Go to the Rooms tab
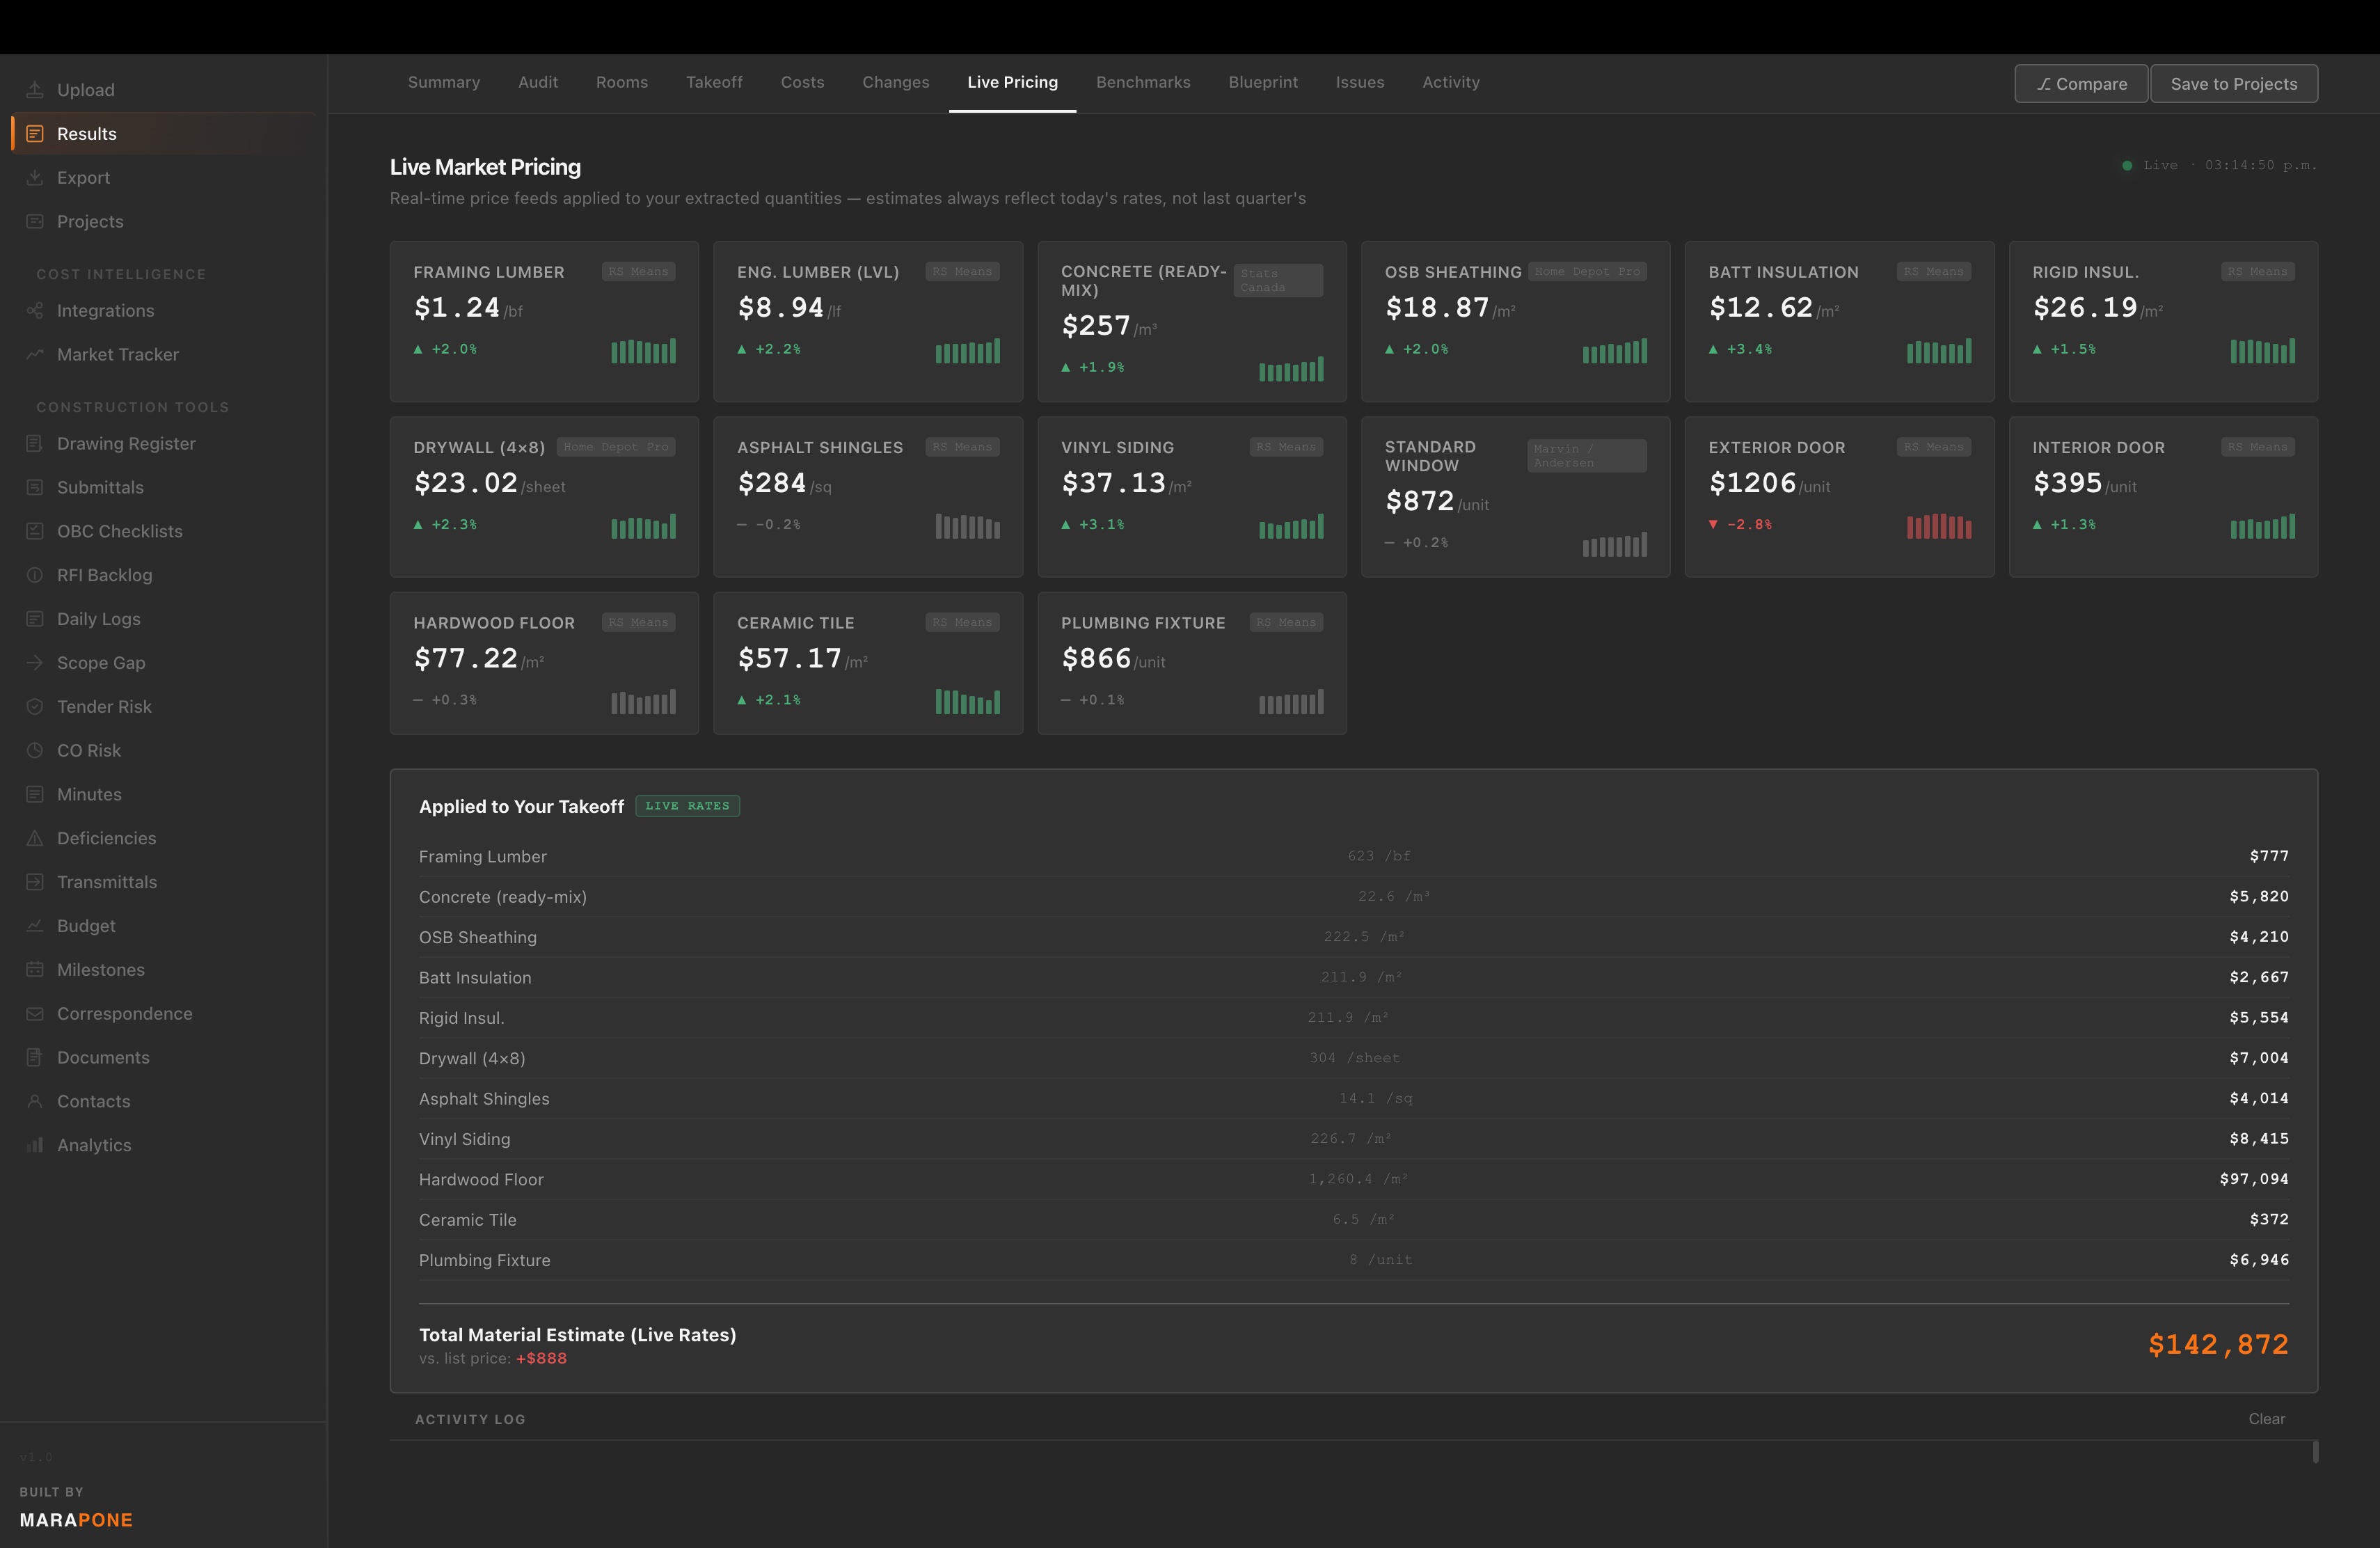The image size is (2380, 1548). point(622,83)
